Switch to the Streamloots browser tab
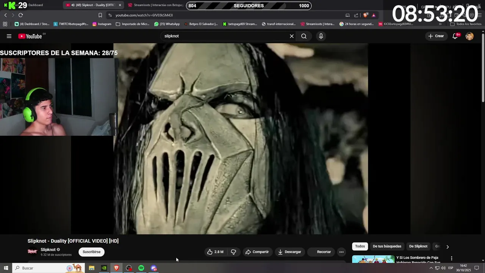This screenshot has width=485, height=273. point(155,5)
